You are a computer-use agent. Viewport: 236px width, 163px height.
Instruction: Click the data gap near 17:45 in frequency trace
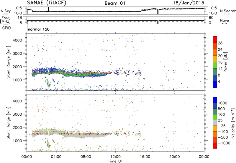pos(158,22)
